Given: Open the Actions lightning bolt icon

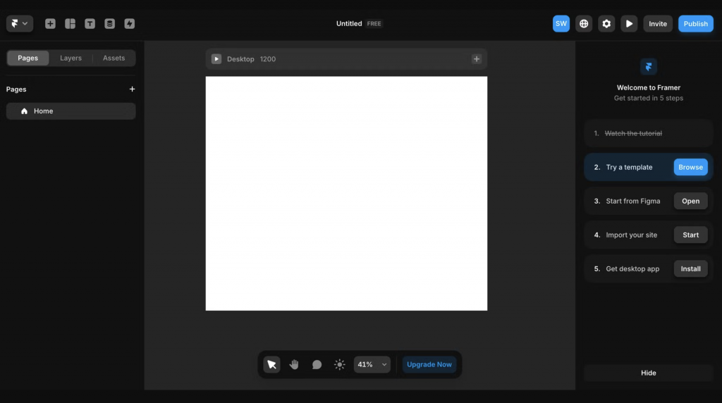Looking at the screenshot, I should tap(130, 23).
